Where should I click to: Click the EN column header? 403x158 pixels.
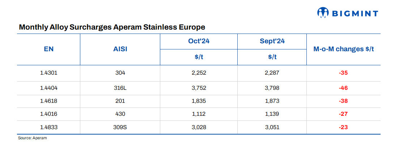click(48, 49)
